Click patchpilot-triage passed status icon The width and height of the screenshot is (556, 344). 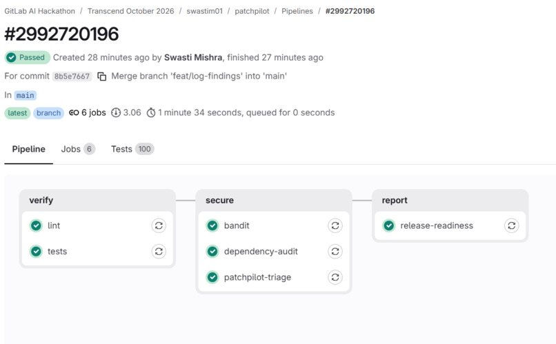pyautogui.click(x=212, y=277)
